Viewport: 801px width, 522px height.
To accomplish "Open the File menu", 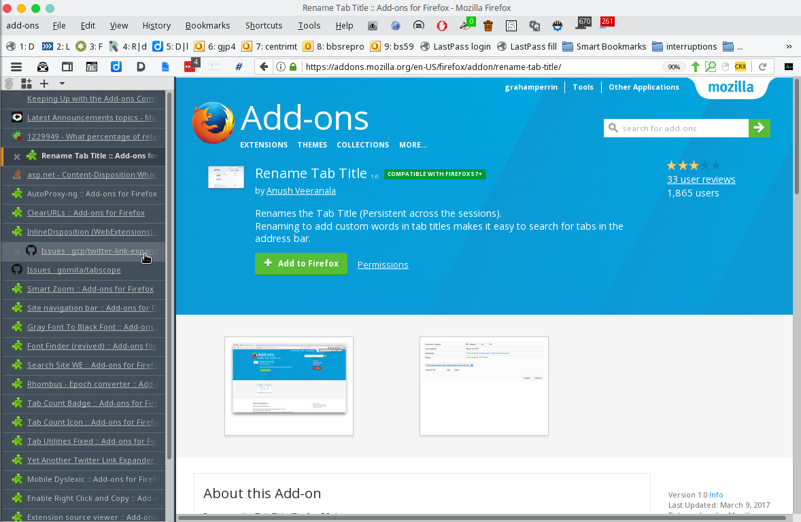I will tap(58, 26).
